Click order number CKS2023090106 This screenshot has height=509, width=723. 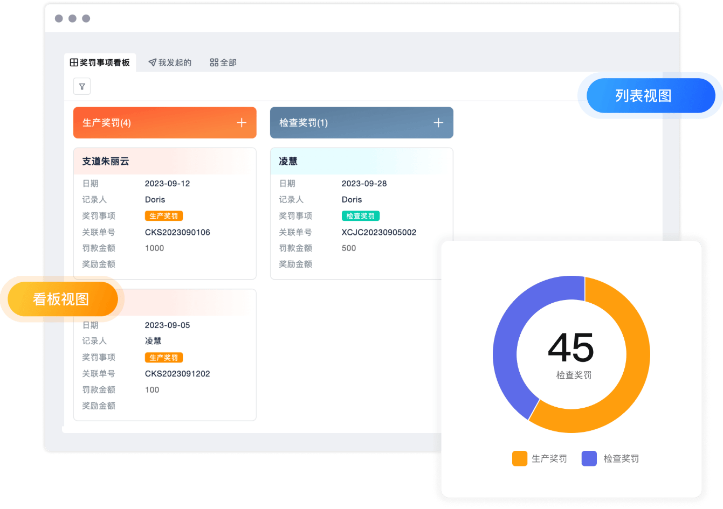[x=177, y=232]
